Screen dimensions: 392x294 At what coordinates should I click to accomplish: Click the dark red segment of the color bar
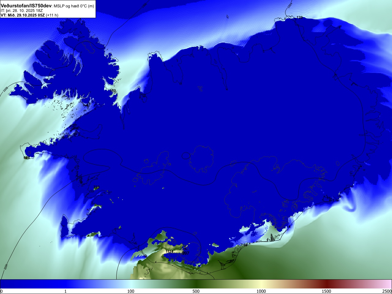point(326,284)
